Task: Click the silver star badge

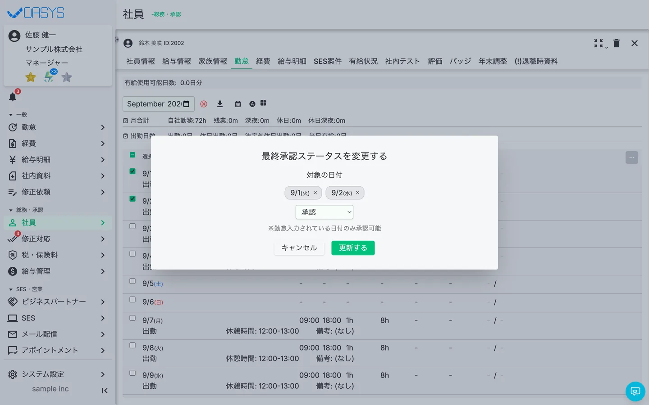Action: click(67, 77)
